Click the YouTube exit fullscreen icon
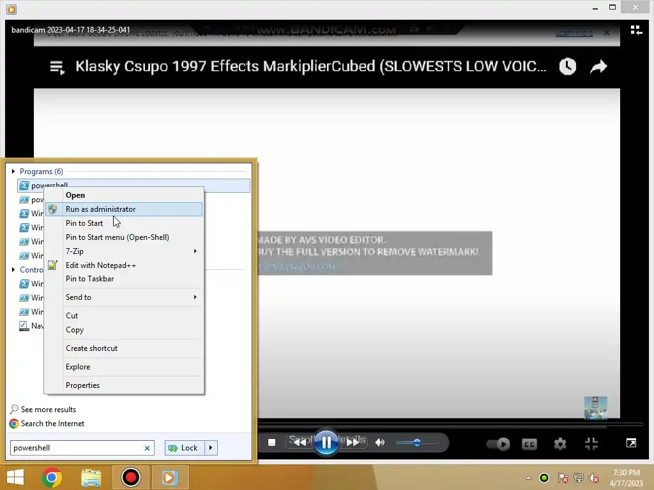The height and width of the screenshot is (490, 654). (x=591, y=444)
